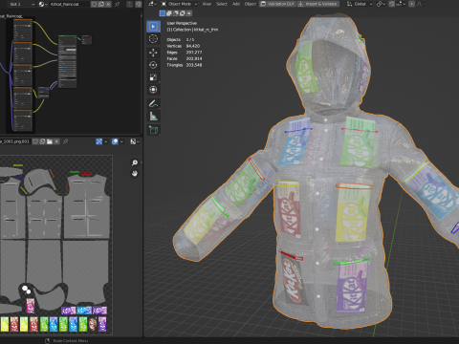Open the Object Mode dropdown
This screenshot has width=459, height=344.
coord(179,4)
